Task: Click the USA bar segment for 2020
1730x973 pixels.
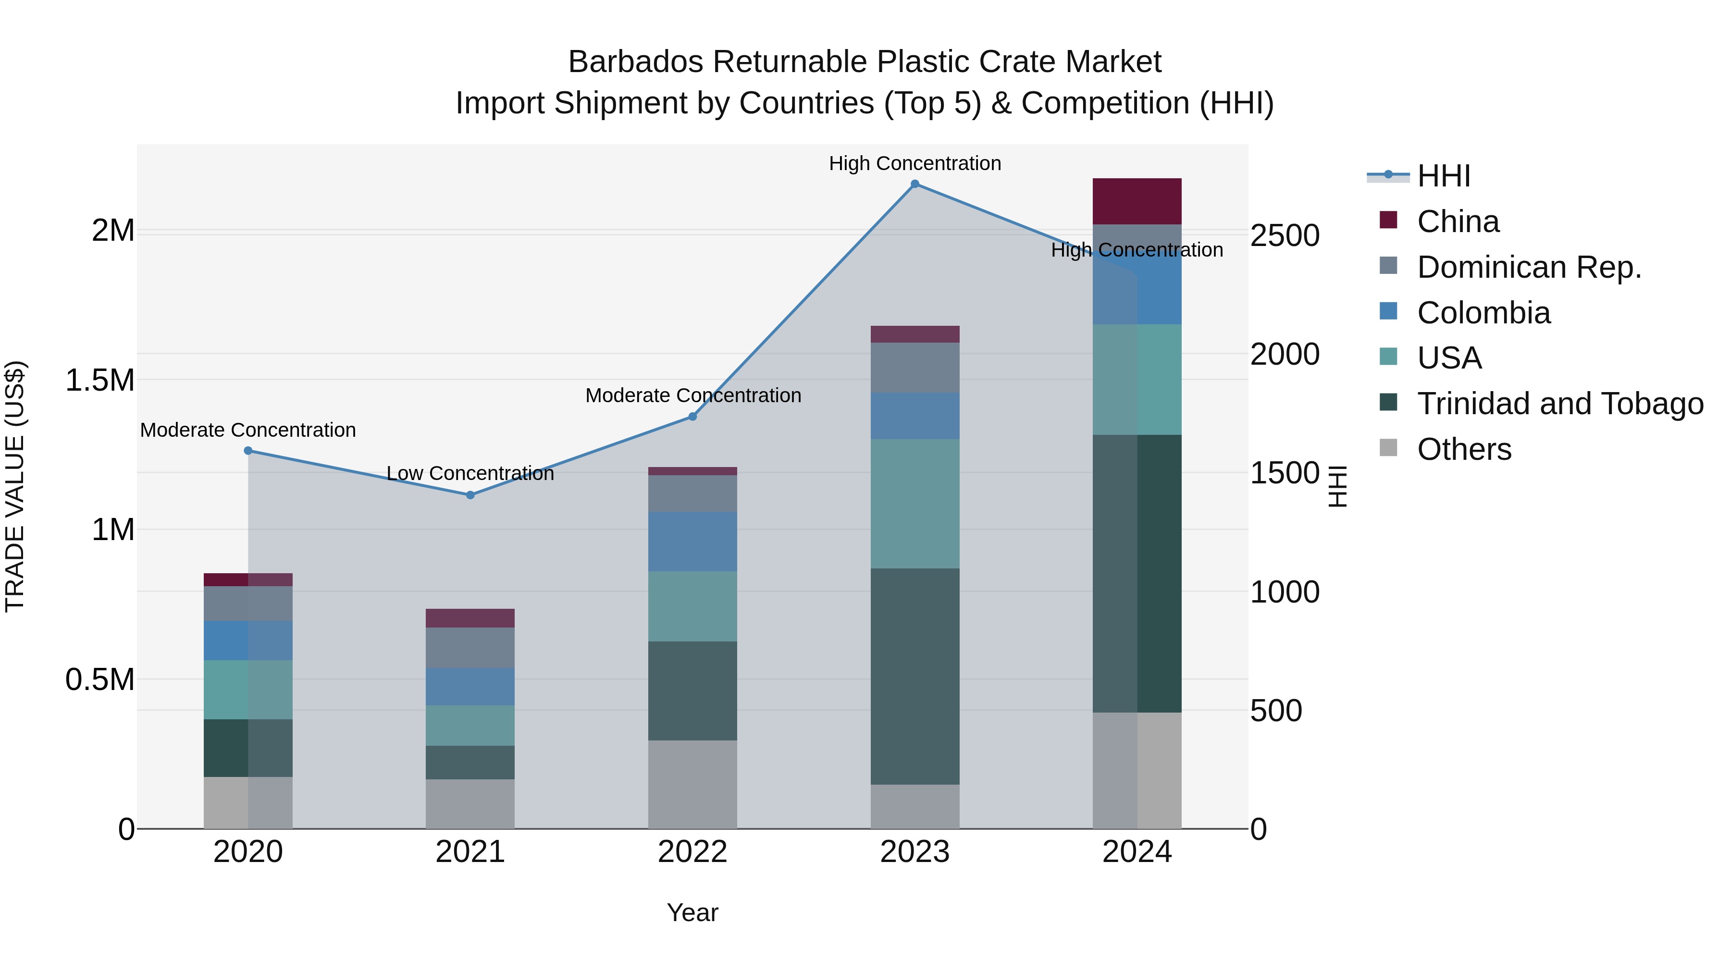Action: click(x=248, y=690)
